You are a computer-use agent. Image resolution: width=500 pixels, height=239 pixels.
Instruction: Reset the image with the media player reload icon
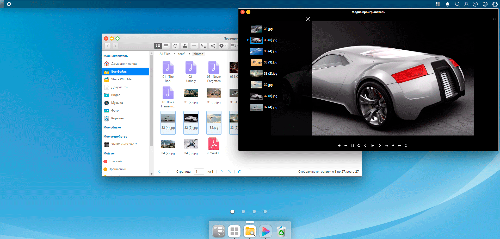(x=359, y=146)
